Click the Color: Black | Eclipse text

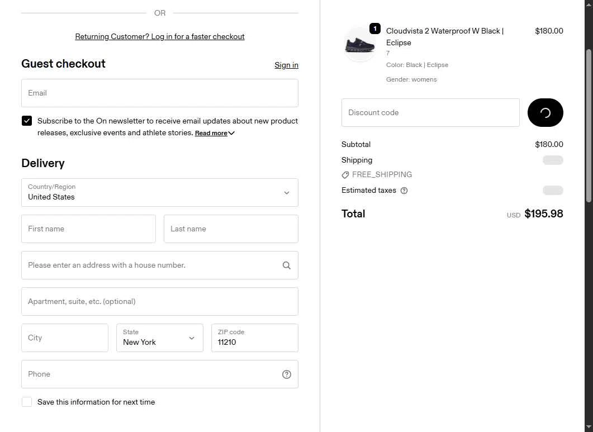[x=417, y=65]
